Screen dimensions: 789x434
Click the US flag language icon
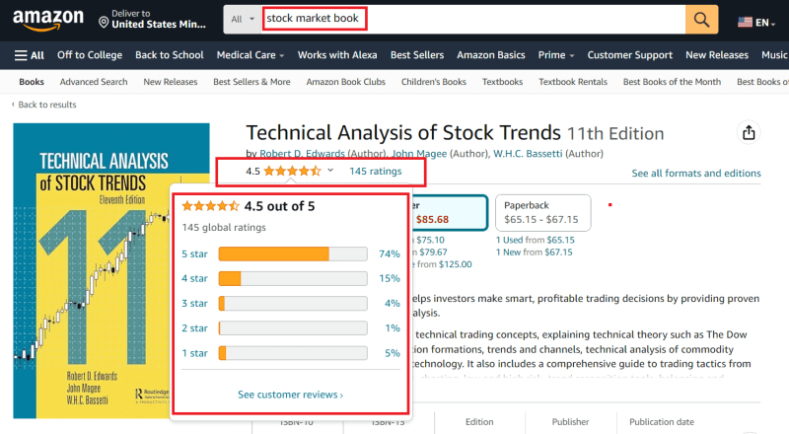744,21
